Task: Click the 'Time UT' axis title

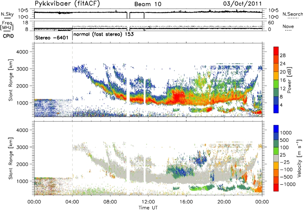Action: (x=148, y=208)
